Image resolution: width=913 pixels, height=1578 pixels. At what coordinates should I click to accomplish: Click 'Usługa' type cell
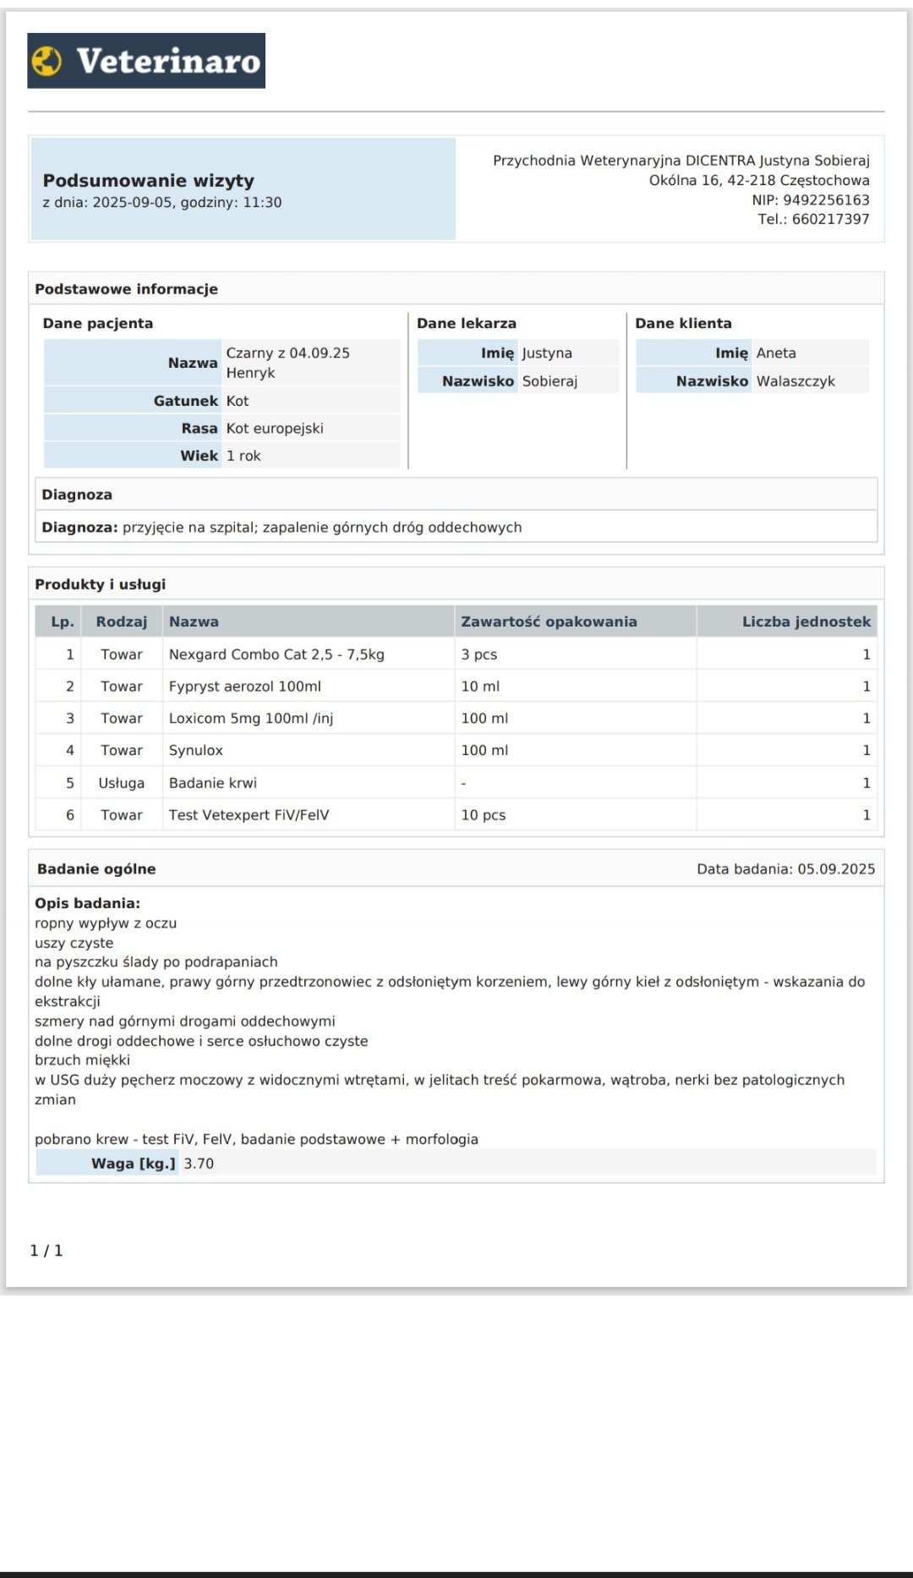[122, 783]
